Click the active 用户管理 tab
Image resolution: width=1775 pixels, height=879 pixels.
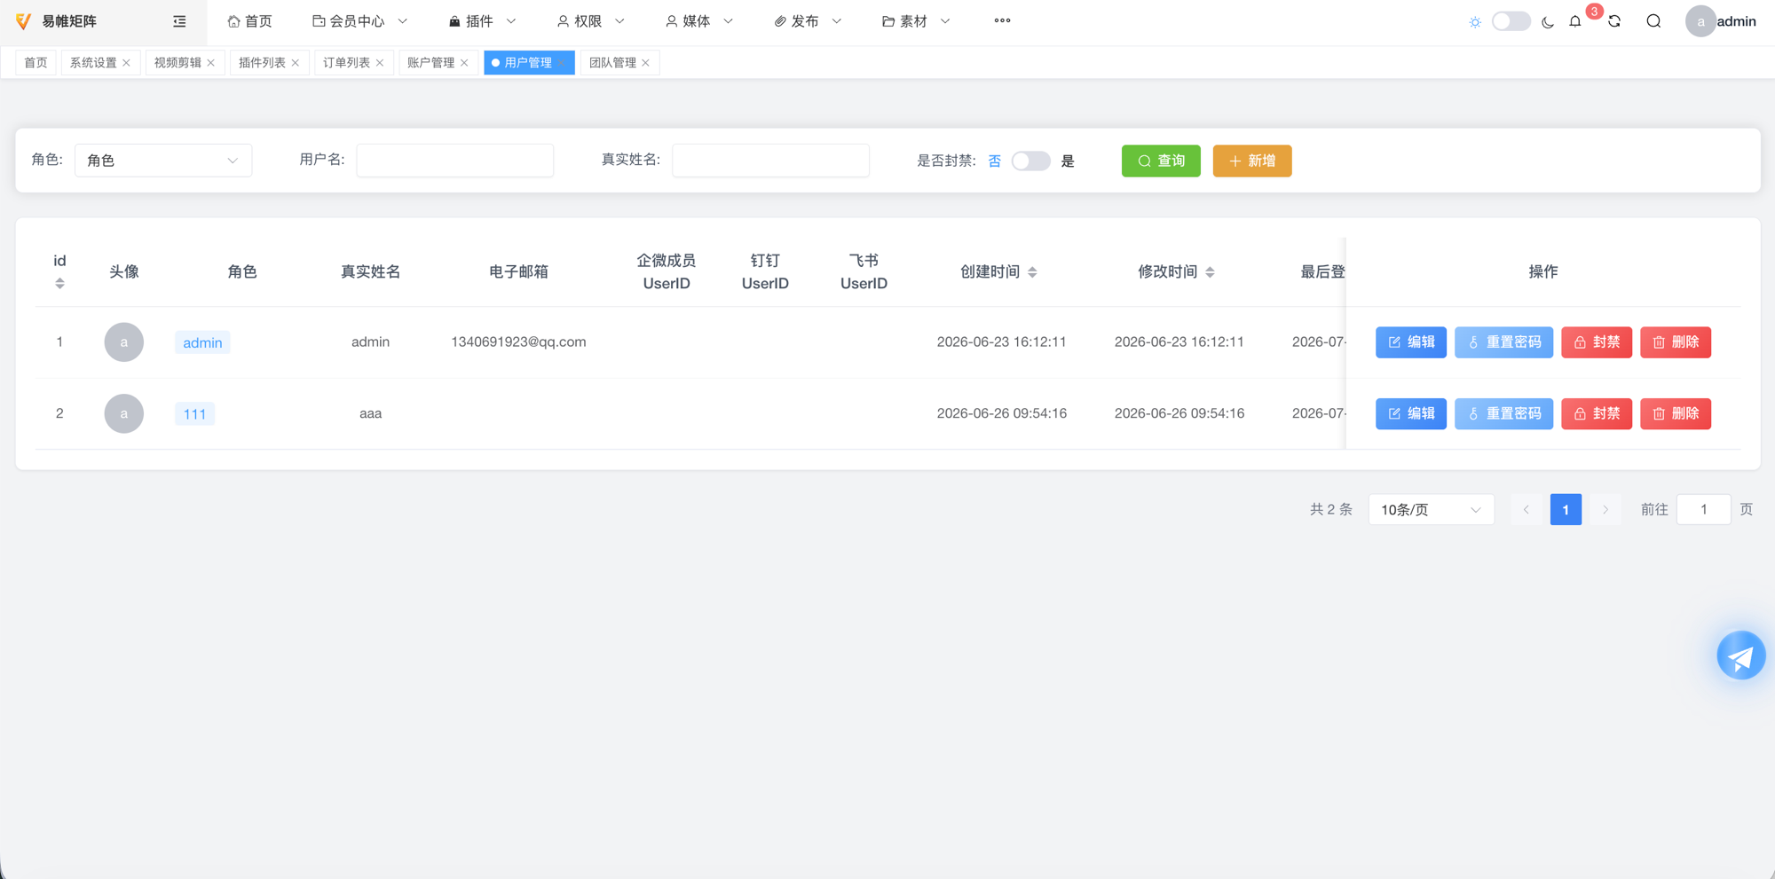528,63
